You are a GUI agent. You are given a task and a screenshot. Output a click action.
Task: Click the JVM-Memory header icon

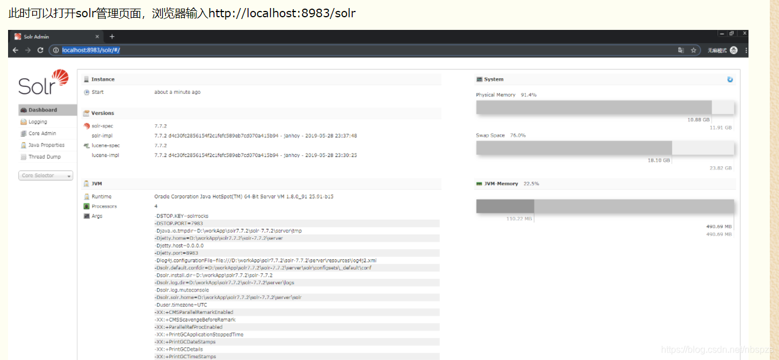click(479, 184)
